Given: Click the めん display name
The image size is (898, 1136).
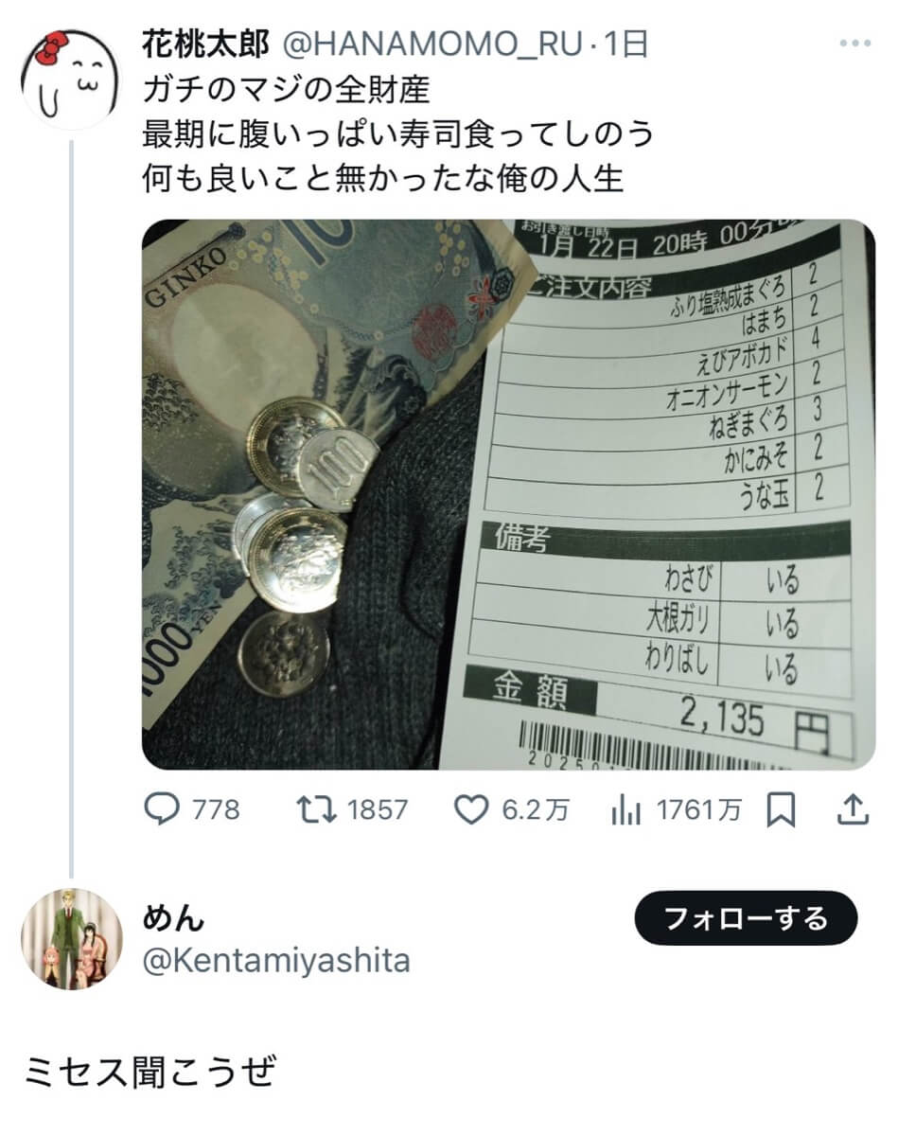Looking at the screenshot, I should (174, 918).
